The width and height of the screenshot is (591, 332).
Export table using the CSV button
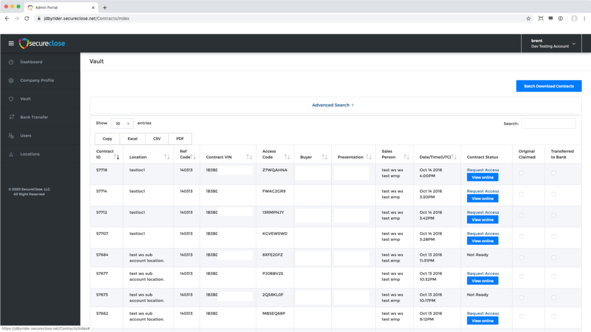(156, 139)
